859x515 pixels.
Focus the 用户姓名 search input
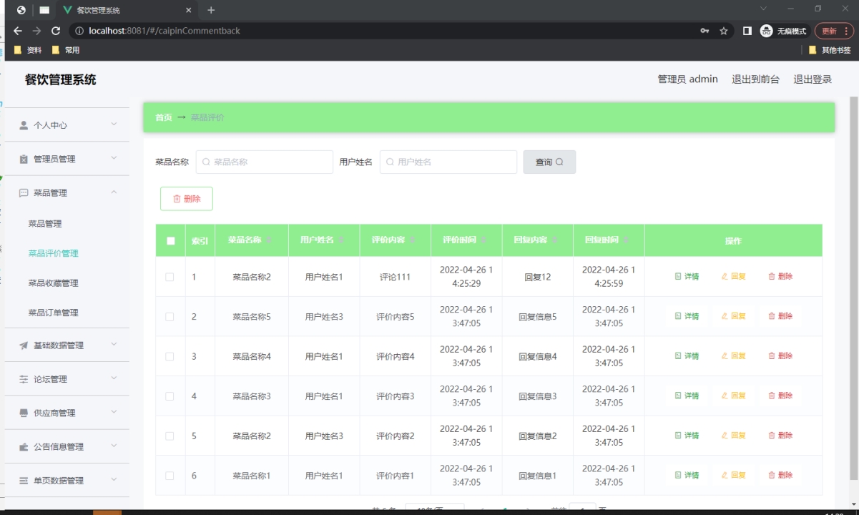(448, 162)
